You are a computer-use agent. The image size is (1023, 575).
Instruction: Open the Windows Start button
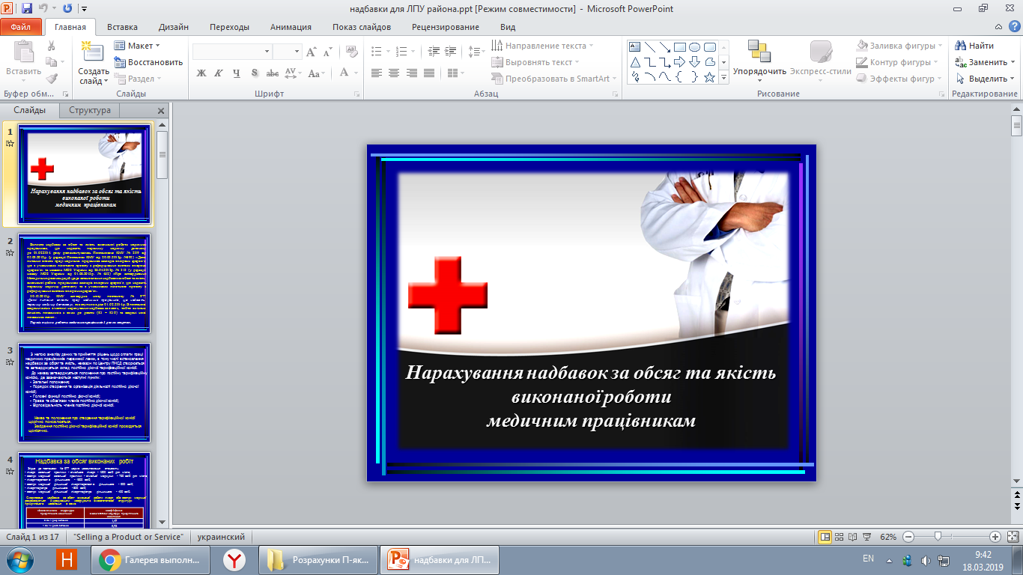pos(20,559)
